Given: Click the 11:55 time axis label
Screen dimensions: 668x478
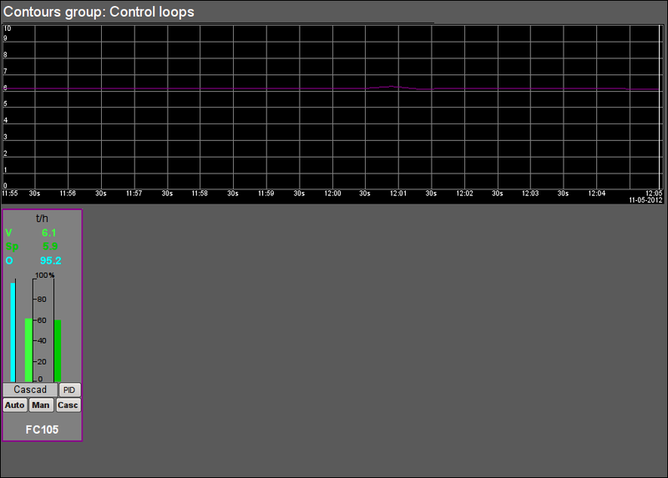Looking at the screenshot, I should 10,194.
